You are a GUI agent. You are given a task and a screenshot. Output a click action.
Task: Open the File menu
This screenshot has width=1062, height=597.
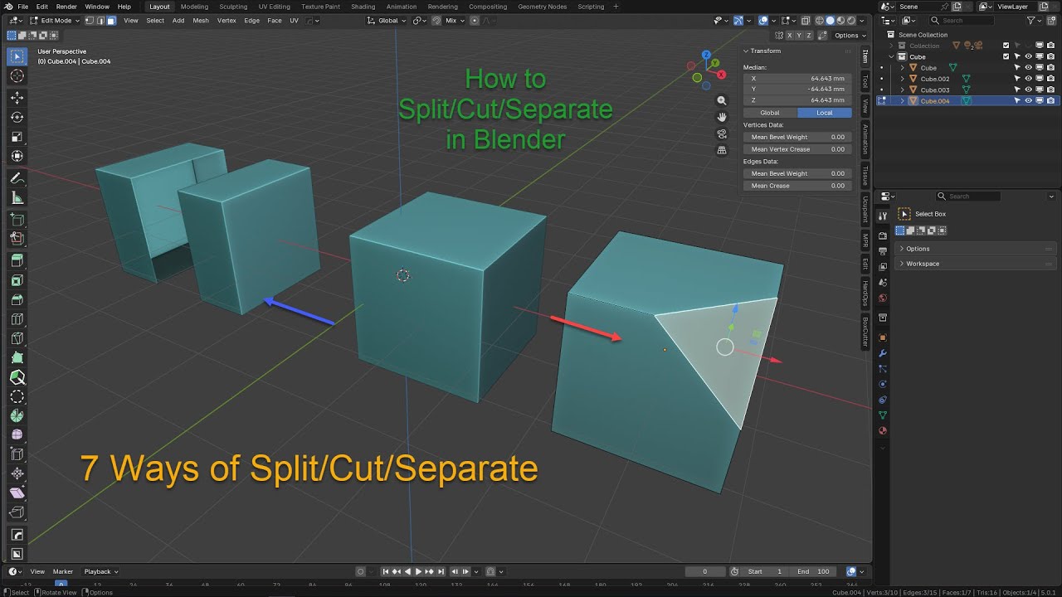click(22, 7)
